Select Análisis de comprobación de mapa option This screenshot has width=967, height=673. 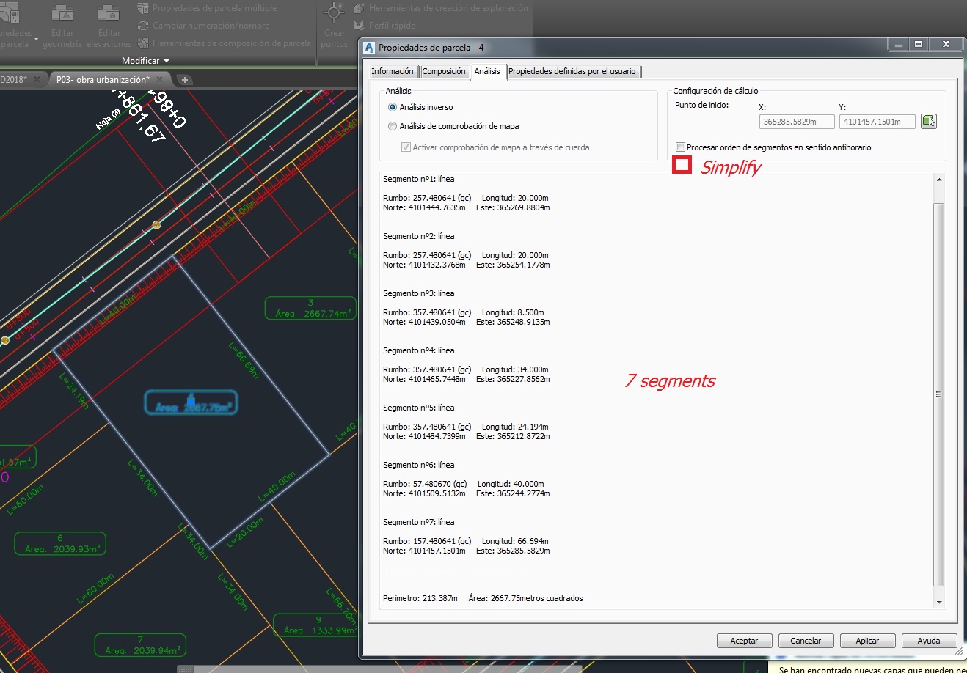pyautogui.click(x=393, y=126)
